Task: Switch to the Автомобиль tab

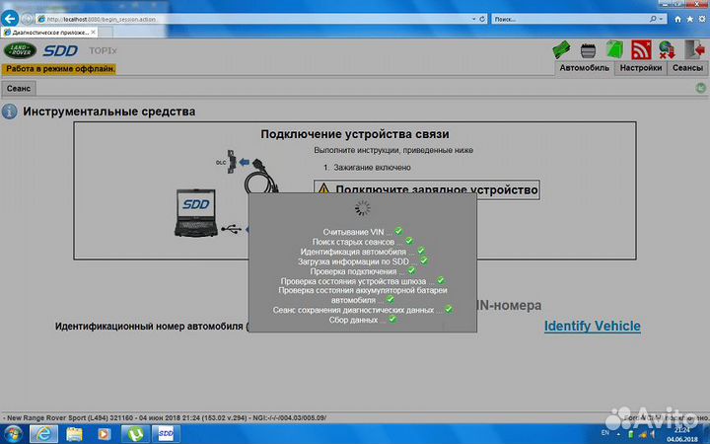Action: [584, 68]
